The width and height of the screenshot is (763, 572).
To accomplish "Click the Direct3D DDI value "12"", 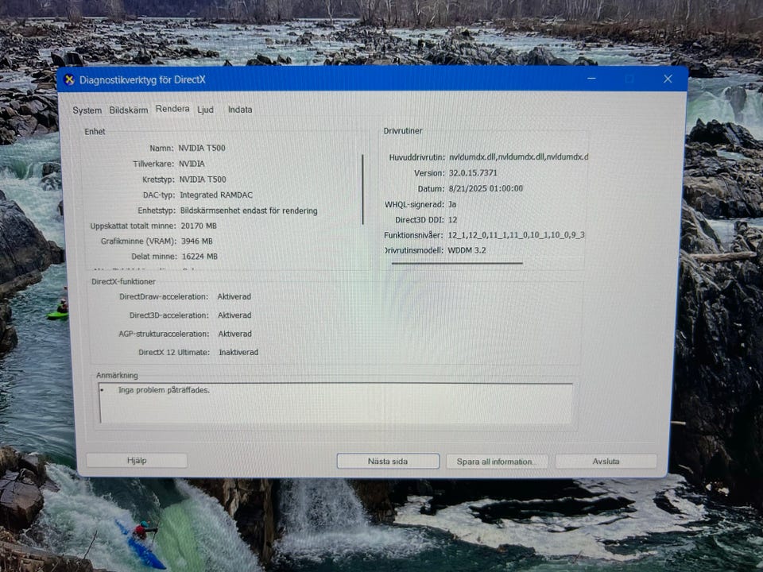I will pyautogui.click(x=452, y=220).
